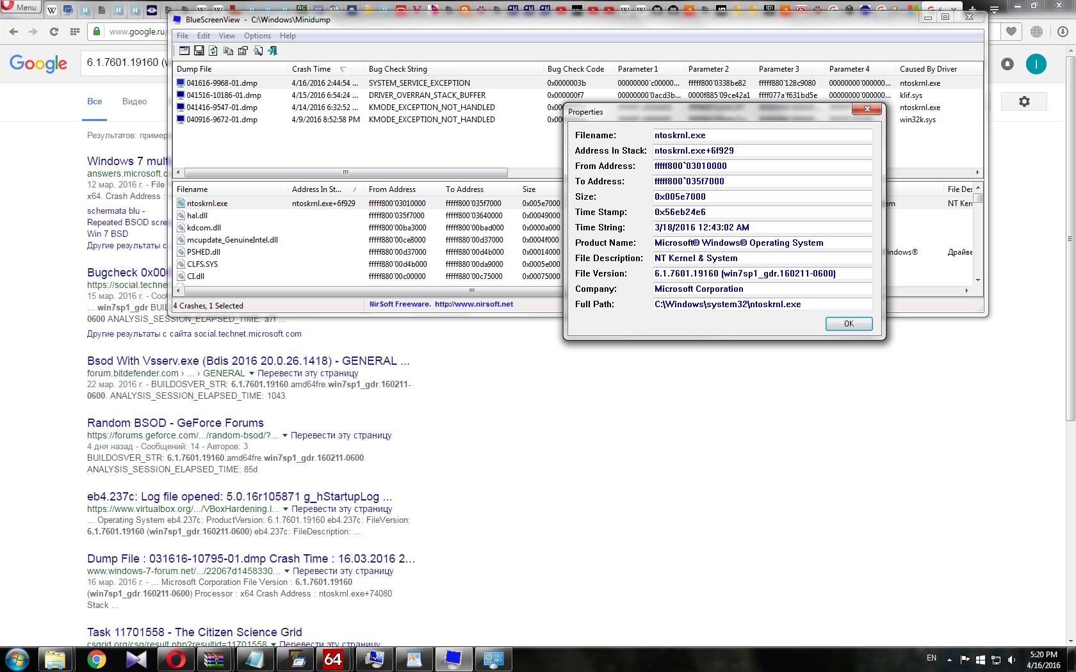Click Caused By Driver column header
Viewport: 1076px width, 672px height.
[938, 69]
